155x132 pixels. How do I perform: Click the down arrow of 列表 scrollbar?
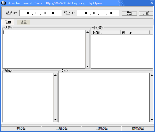click(55, 120)
